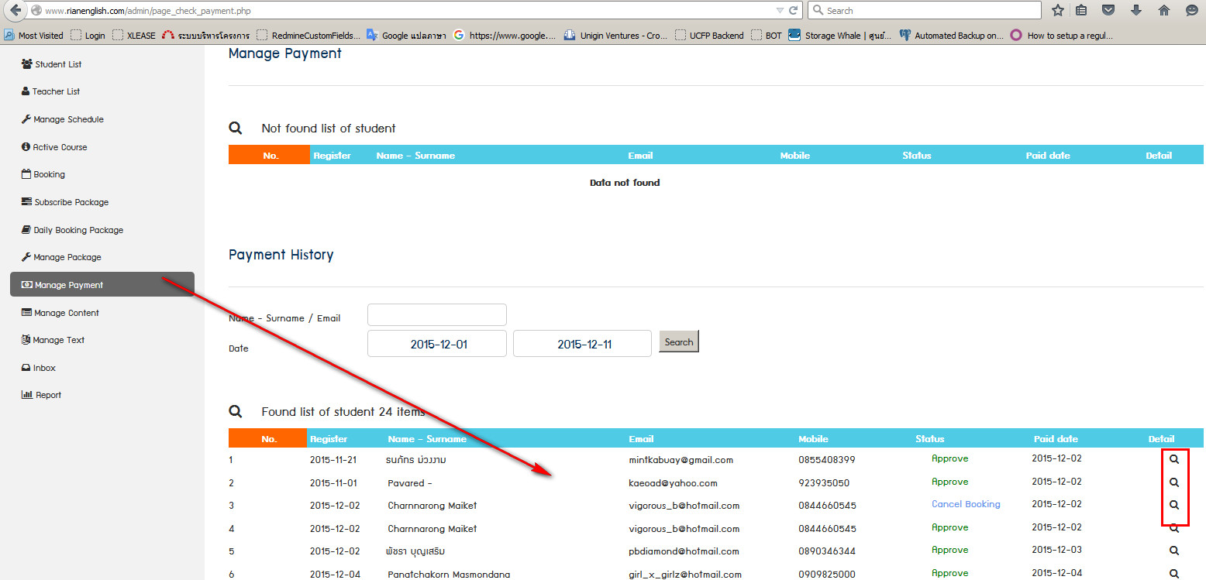Click the Name - Surname / Email field
This screenshot has width=1206, height=580.
pyautogui.click(x=436, y=315)
